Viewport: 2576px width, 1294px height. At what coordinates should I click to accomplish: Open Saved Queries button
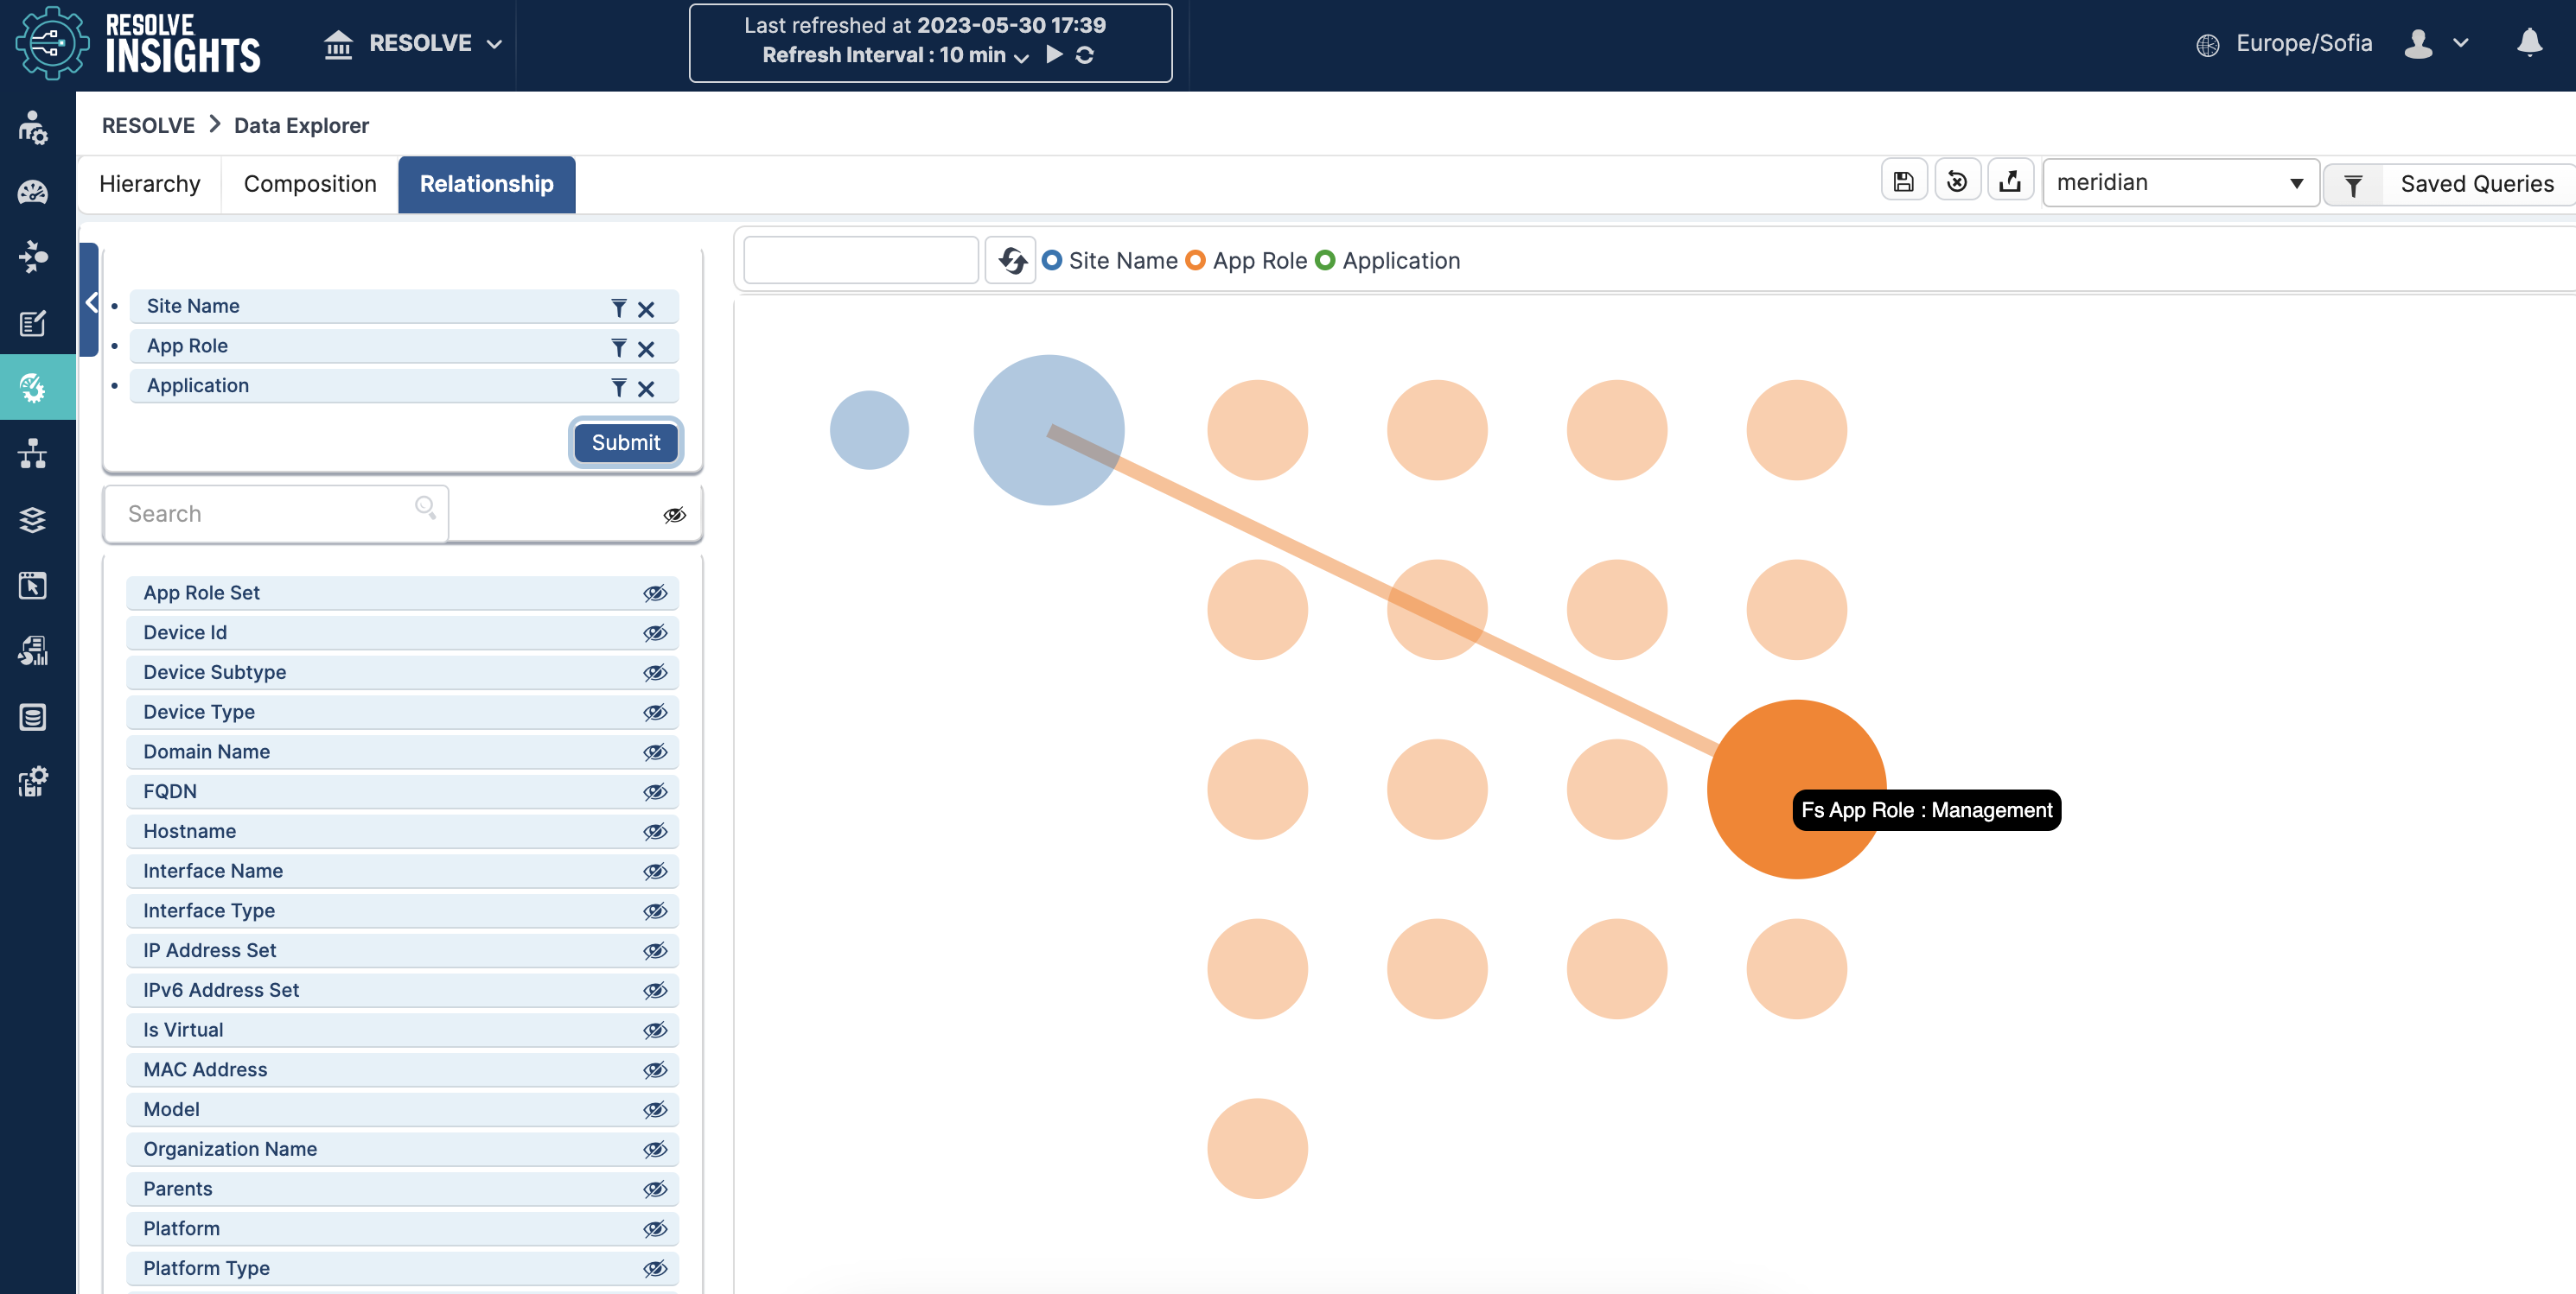(x=2475, y=184)
